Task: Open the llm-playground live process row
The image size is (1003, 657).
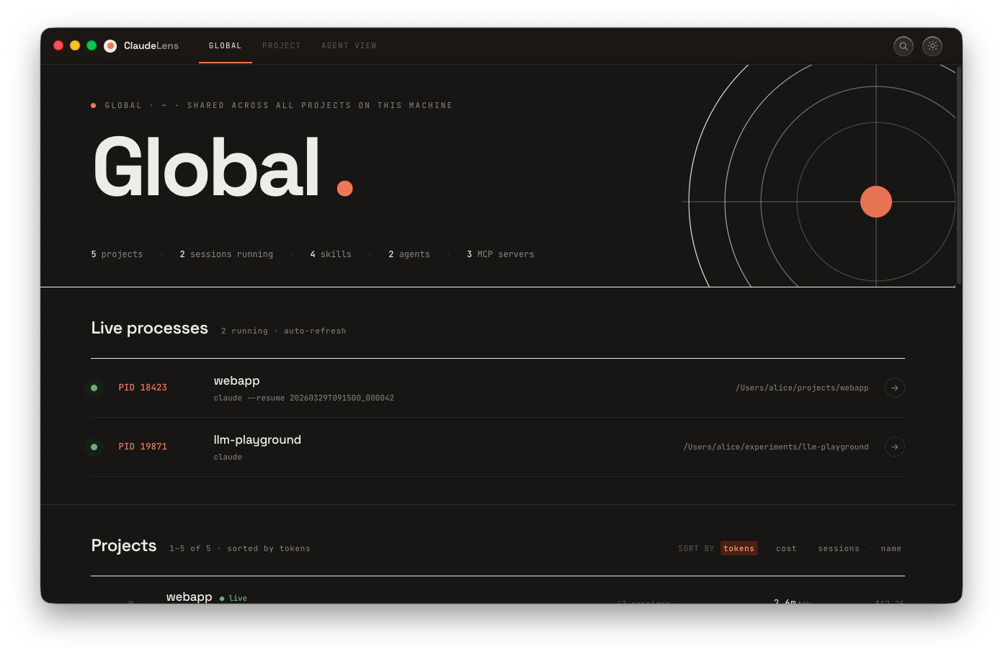Action: [x=498, y=447]
